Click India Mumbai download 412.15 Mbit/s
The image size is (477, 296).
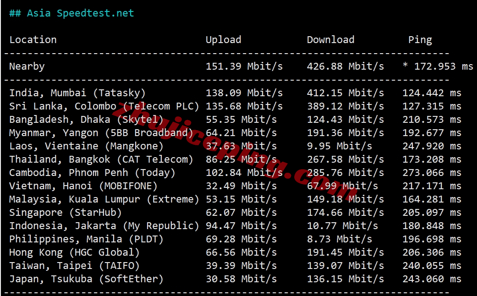pyautogui.click(x=345, y=93)
